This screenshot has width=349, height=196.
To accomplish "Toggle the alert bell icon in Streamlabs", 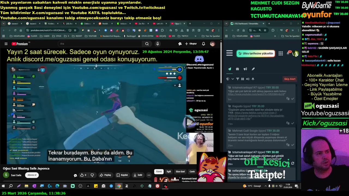I will (x=253, y=79).
